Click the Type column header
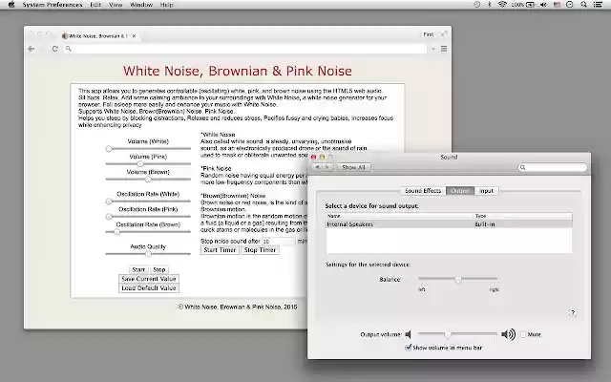The image size is (611, 382). 522,216
